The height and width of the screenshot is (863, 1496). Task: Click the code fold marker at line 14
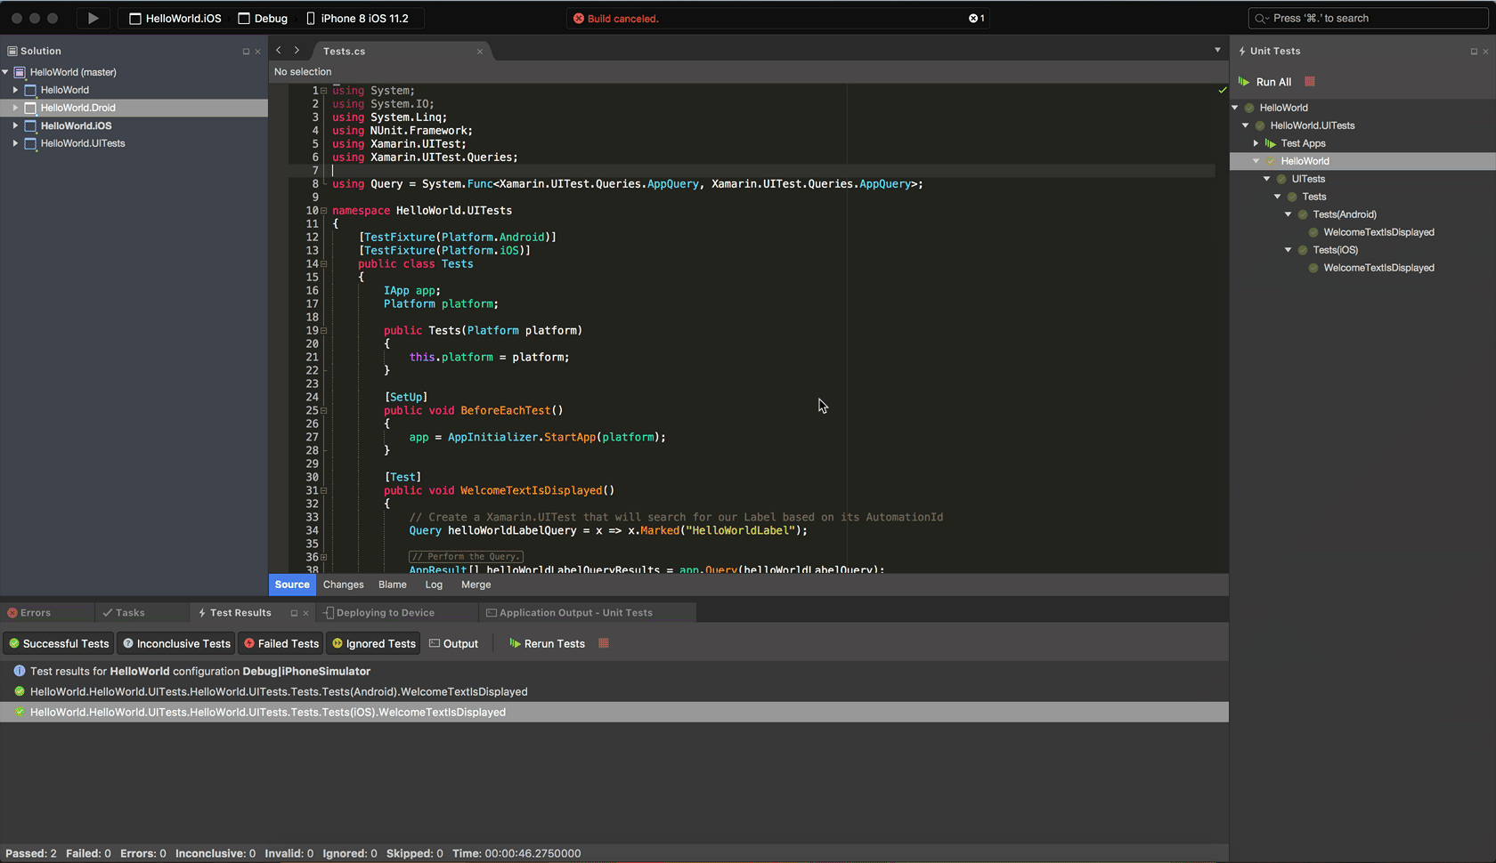(324, 264)
